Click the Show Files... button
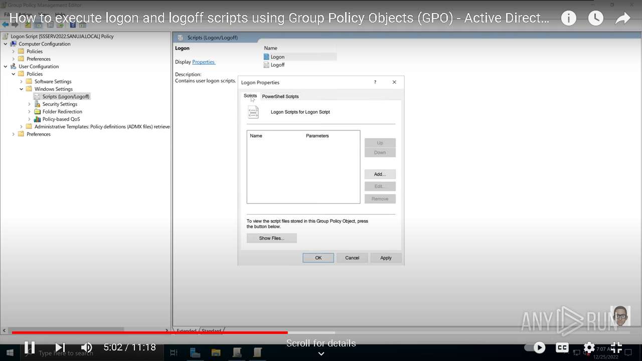The height and width of the screenshot is (361, 642). (x=272, y=238)
